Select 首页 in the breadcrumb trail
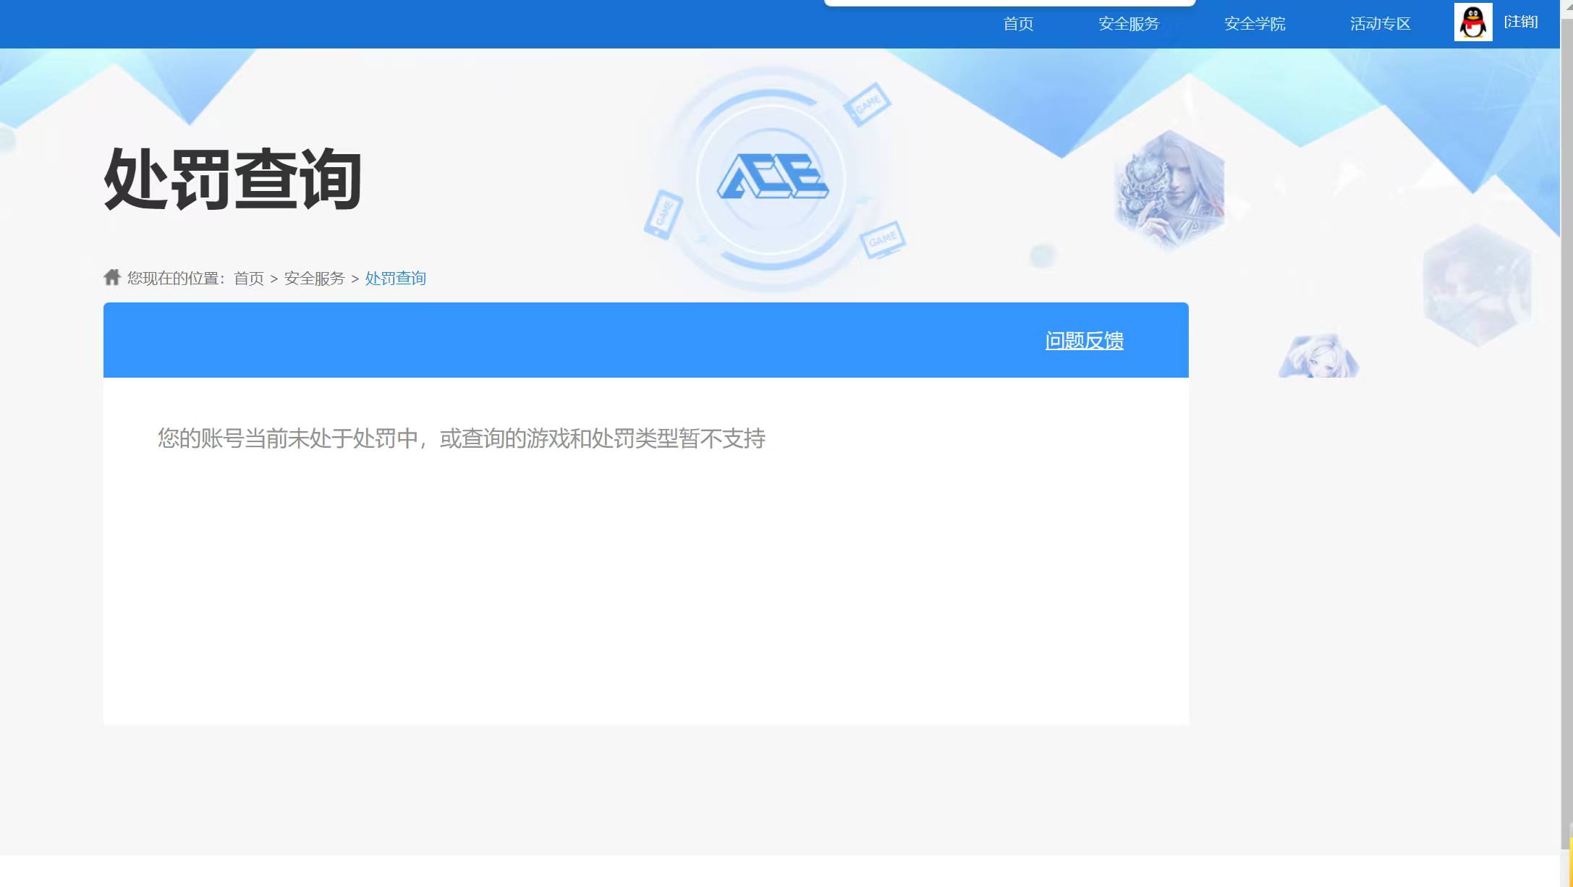Viewport: 1573px width, 887px height. tap(249, 278)
